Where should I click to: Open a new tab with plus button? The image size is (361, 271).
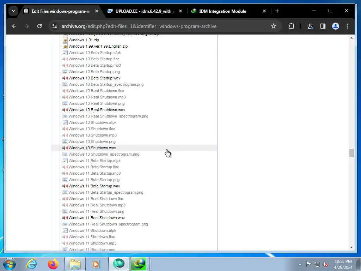click(x=277, y=11)
